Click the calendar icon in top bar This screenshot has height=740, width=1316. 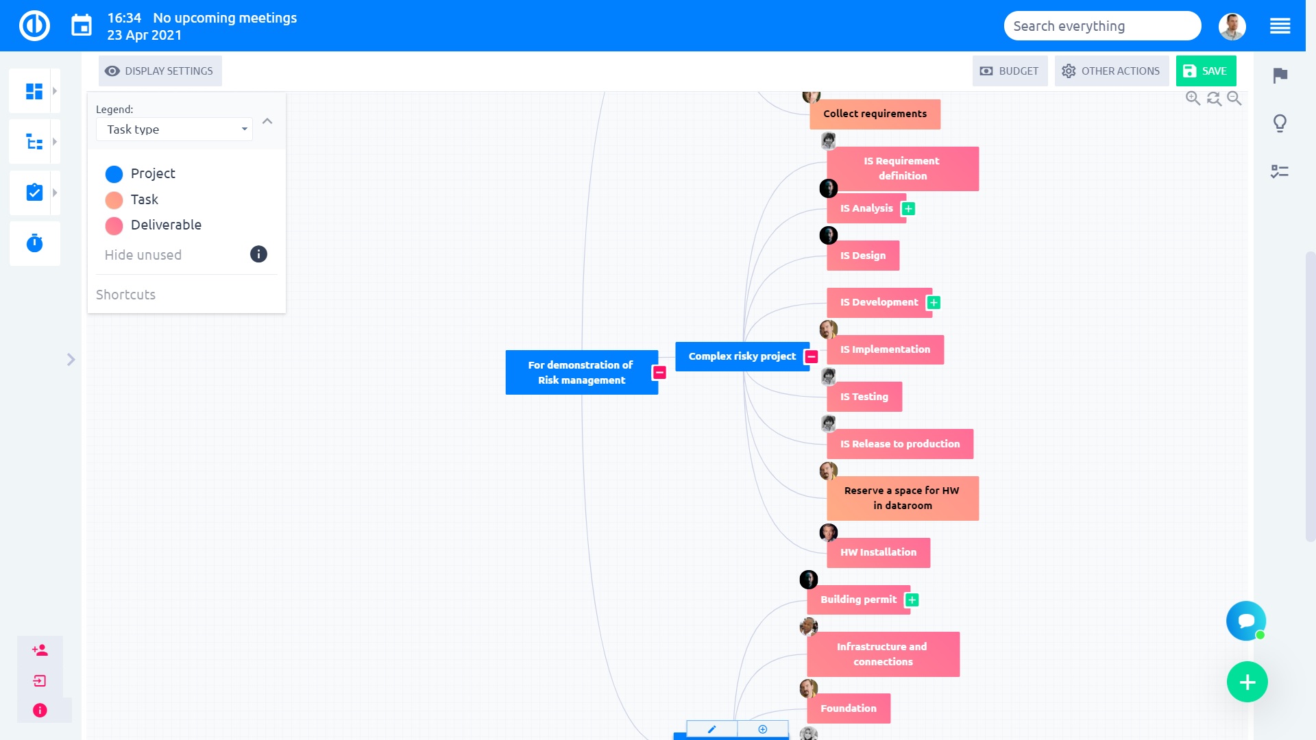pos(82,26)
